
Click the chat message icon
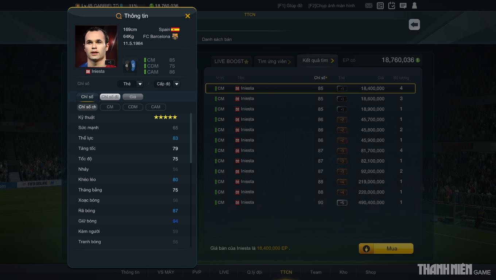click(403, 6)
